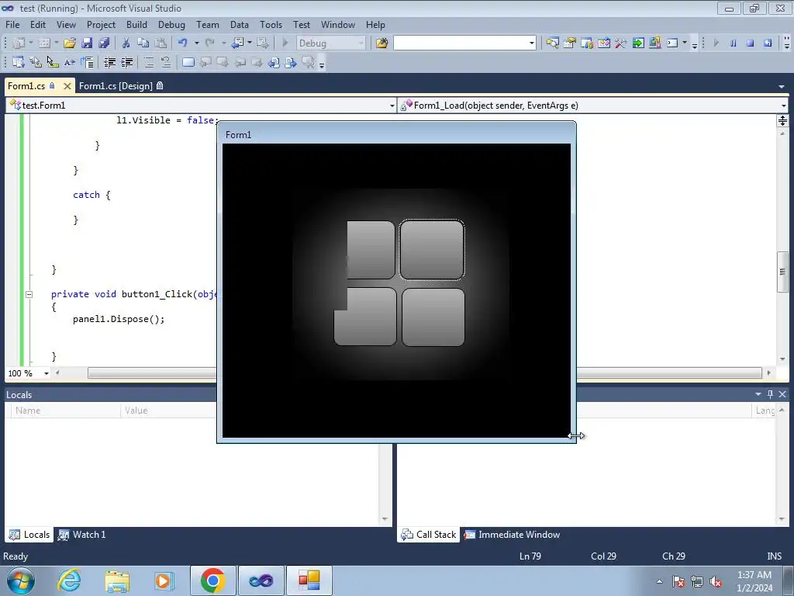Open Solution Explorer from toolbar icon
The width and height of the screenshot is (794, 596).
tap(552, 43)
